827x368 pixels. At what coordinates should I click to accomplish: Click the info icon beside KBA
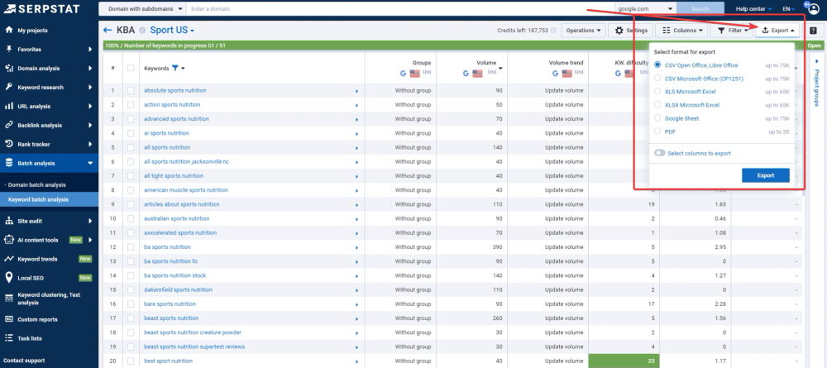[x=142, y=31]
